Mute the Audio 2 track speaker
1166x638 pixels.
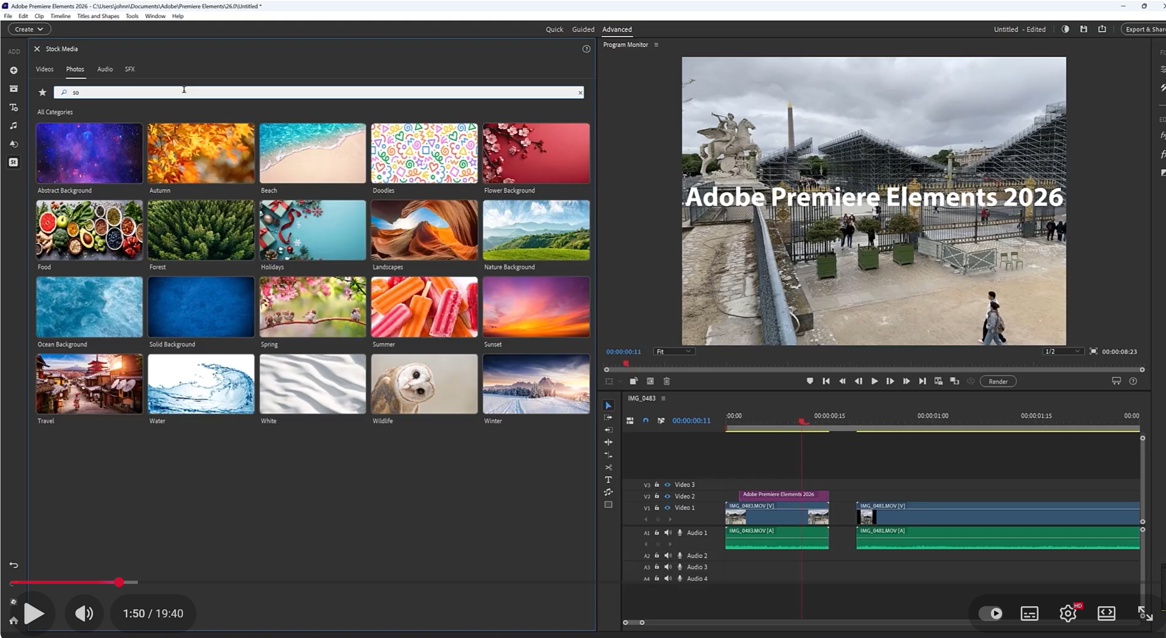[x=668, y=556]
